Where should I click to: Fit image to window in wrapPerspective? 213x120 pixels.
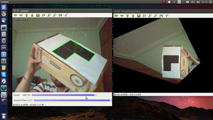(144, 16)
